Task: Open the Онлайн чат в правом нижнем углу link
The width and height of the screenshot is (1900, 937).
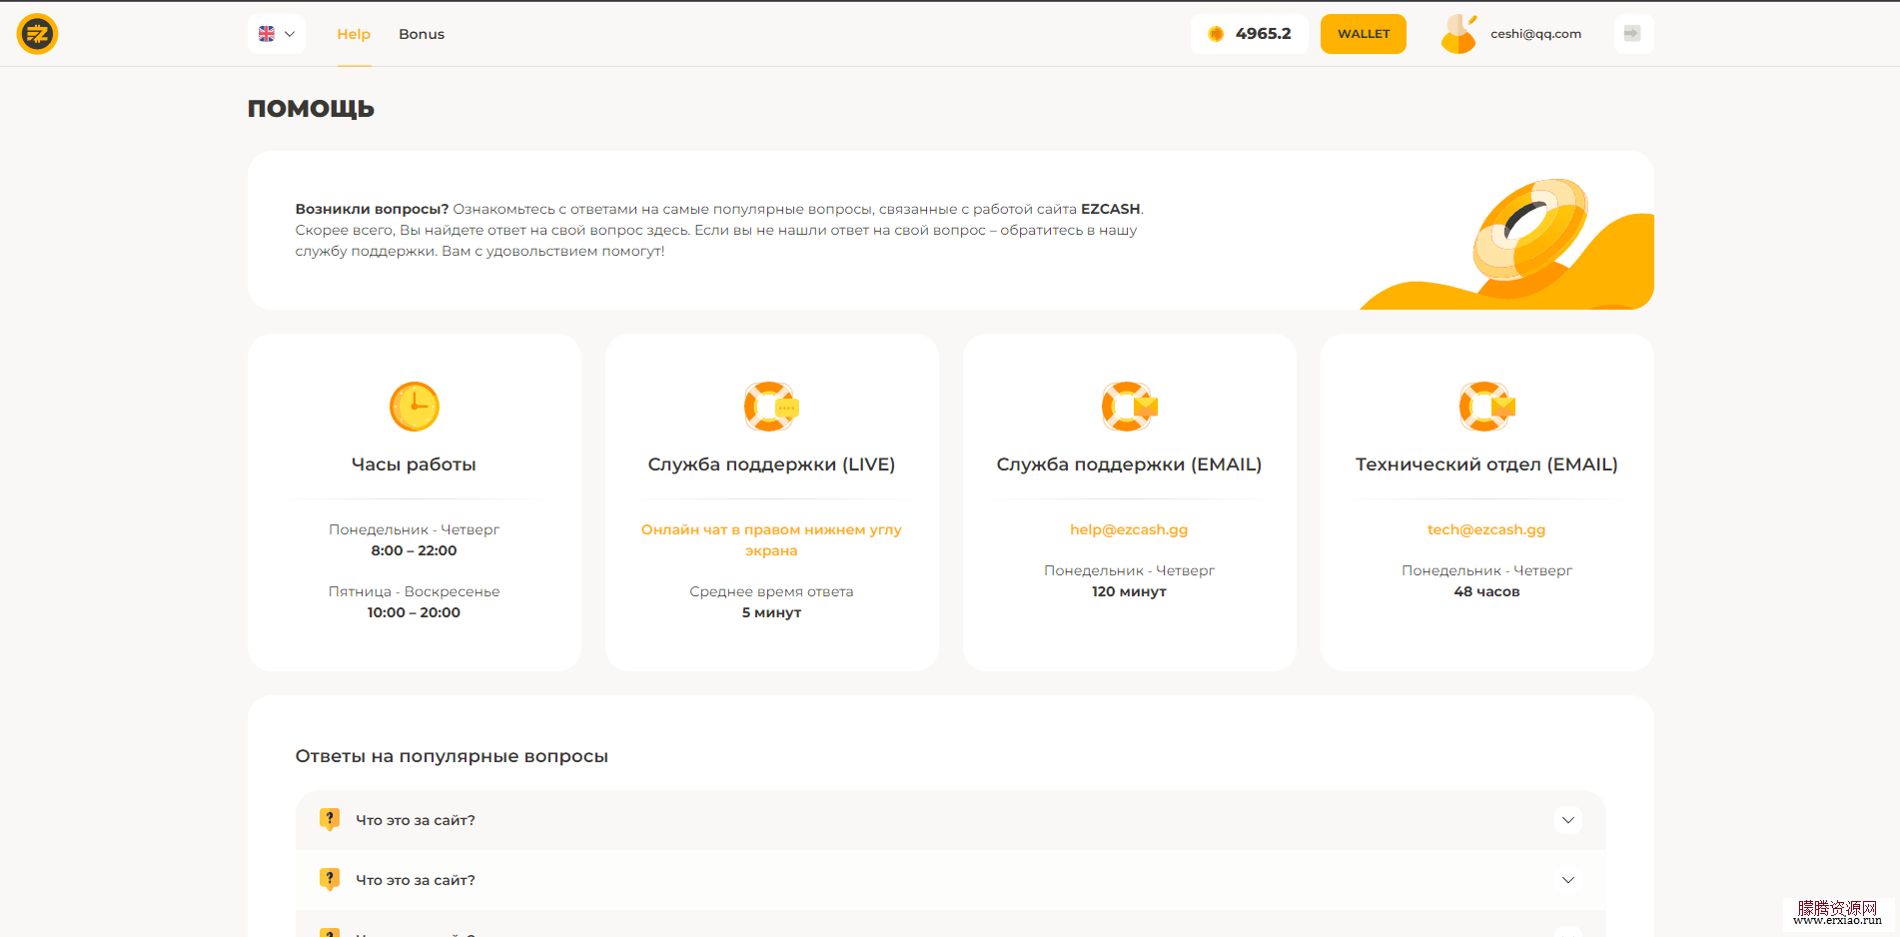Action: [x=771, y=539]
